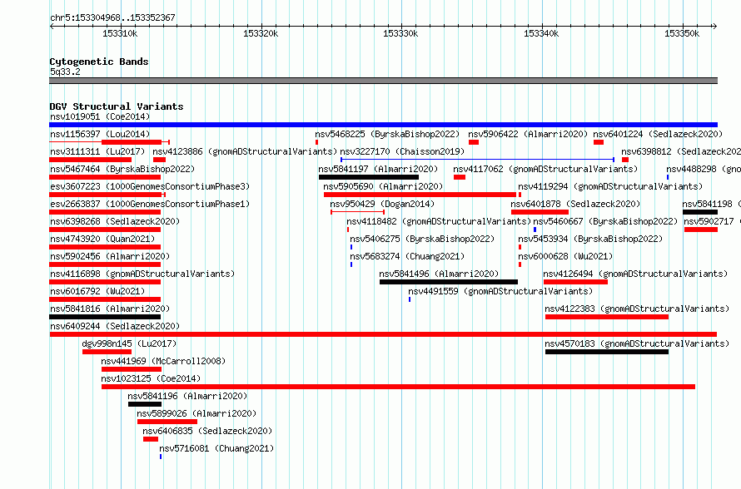The width and height of the screenshot is (741, 489).
Task: Click nsv5905690 (Almarri2020) label
Action: pos(383,186)
